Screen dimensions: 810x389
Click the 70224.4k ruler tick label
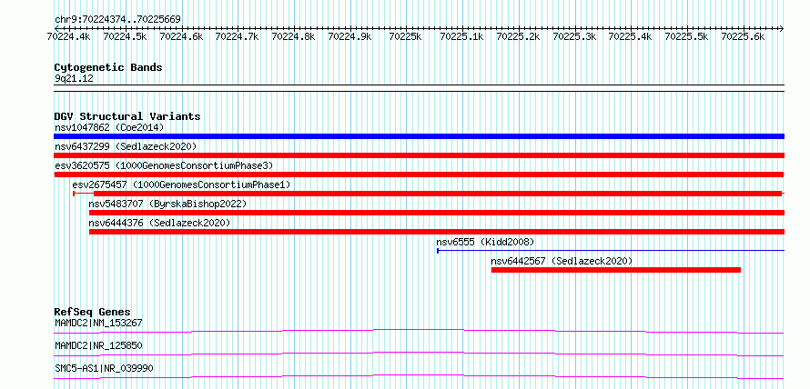[x=68, y=36]
